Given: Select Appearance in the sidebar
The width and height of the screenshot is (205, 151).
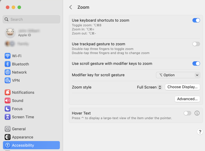Looking at the screenshot, I should click(22, 137).
